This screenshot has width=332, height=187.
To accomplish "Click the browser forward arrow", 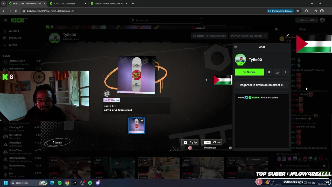I will [10, 11].
